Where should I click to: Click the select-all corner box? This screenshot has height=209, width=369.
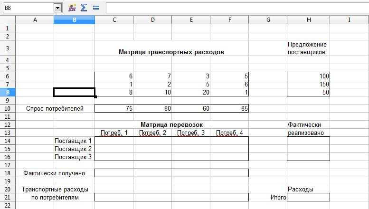coord(8,19)
